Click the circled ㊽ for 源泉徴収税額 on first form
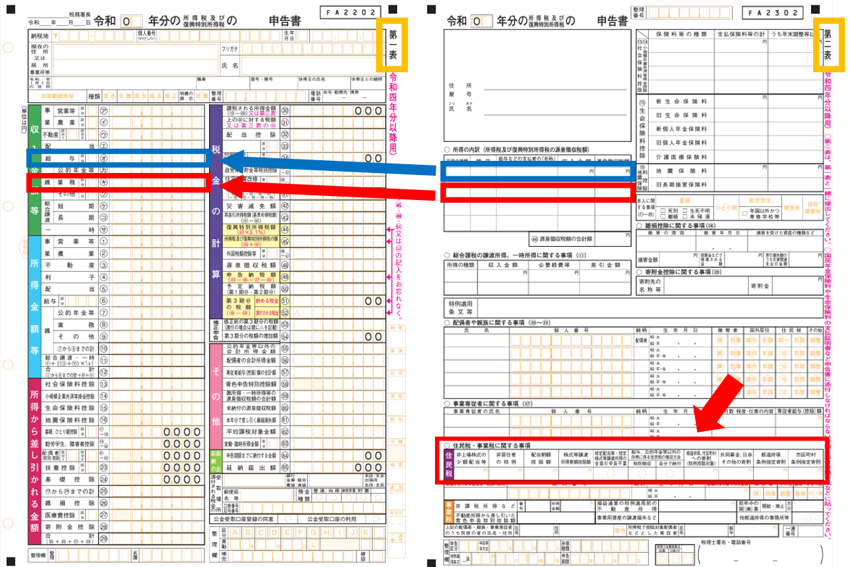 coord(285,265)
